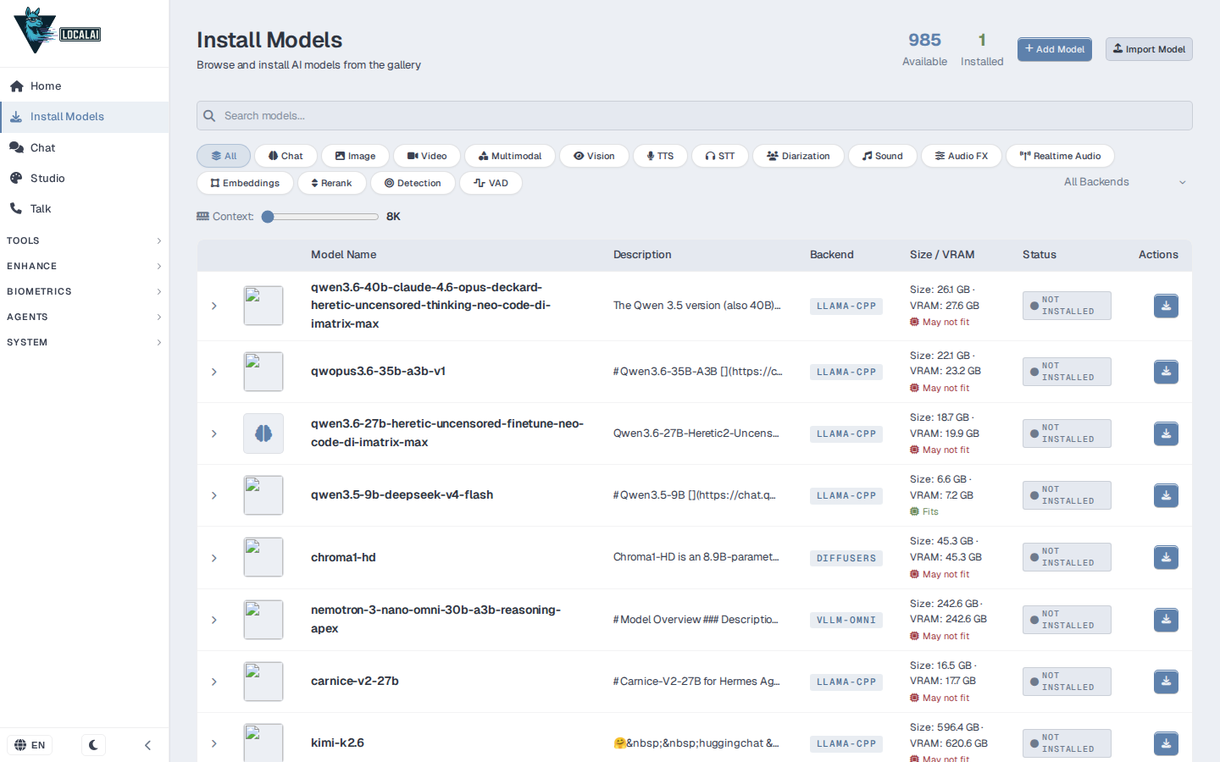
Task: Expand the qwen3.5-9b-deepseek-v4-flash row
Action: pyautogui.click(x=214, y=495)
